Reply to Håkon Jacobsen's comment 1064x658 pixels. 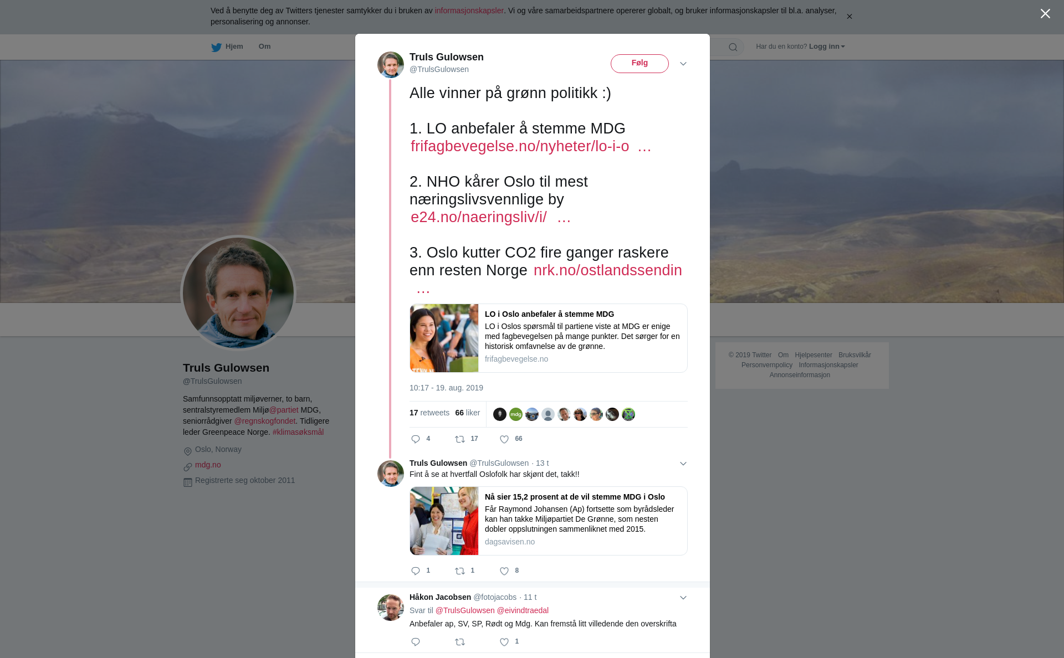pos(416,642)
